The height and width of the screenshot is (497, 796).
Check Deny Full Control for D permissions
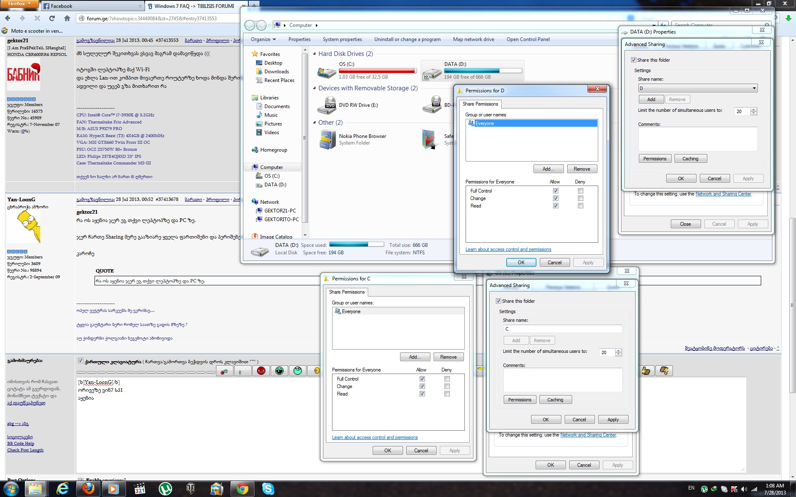coord(580,191)
